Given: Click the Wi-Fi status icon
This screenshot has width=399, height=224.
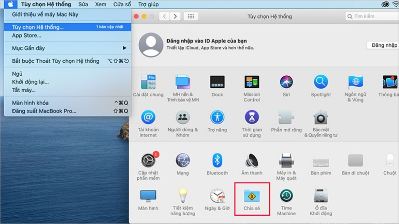Looking at the screenshot, I should pyautogui.click(x=396, y=4).
